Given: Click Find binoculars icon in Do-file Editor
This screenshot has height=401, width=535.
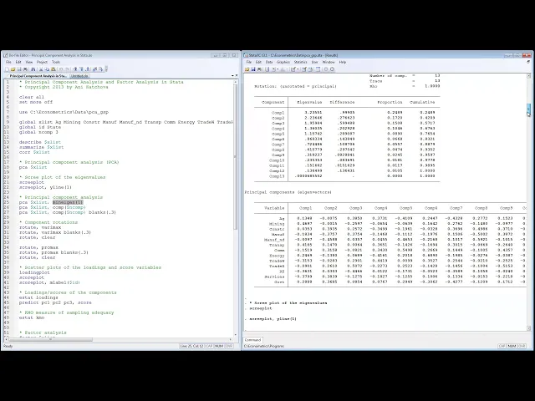Looking at the screenshot, I should 33,69.
